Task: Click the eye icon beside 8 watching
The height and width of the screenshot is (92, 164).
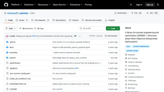Action: [126, 84]
